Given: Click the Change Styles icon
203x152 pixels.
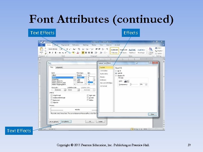Looking at the screenshot, I should pyautogui.click(x=151, y=51).
